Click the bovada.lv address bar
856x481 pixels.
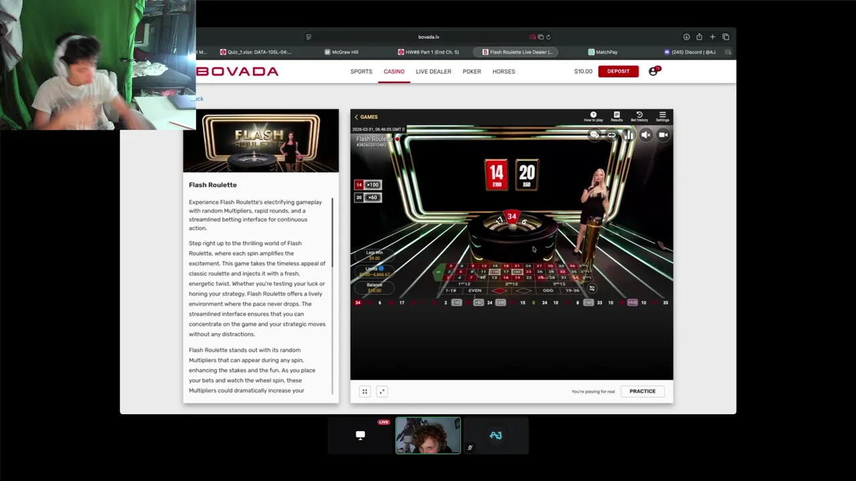[x=429, y=37]
